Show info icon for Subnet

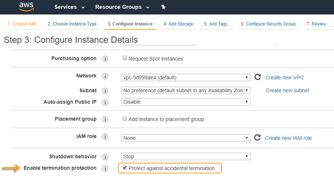[105, 91]
